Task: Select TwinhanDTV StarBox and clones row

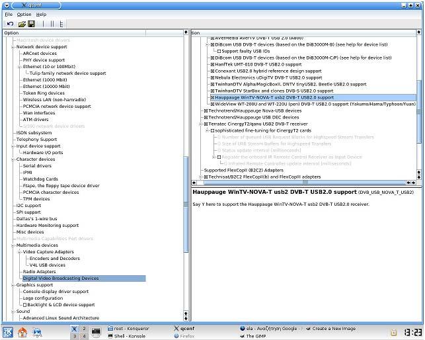Action: (x=274, y=91)
